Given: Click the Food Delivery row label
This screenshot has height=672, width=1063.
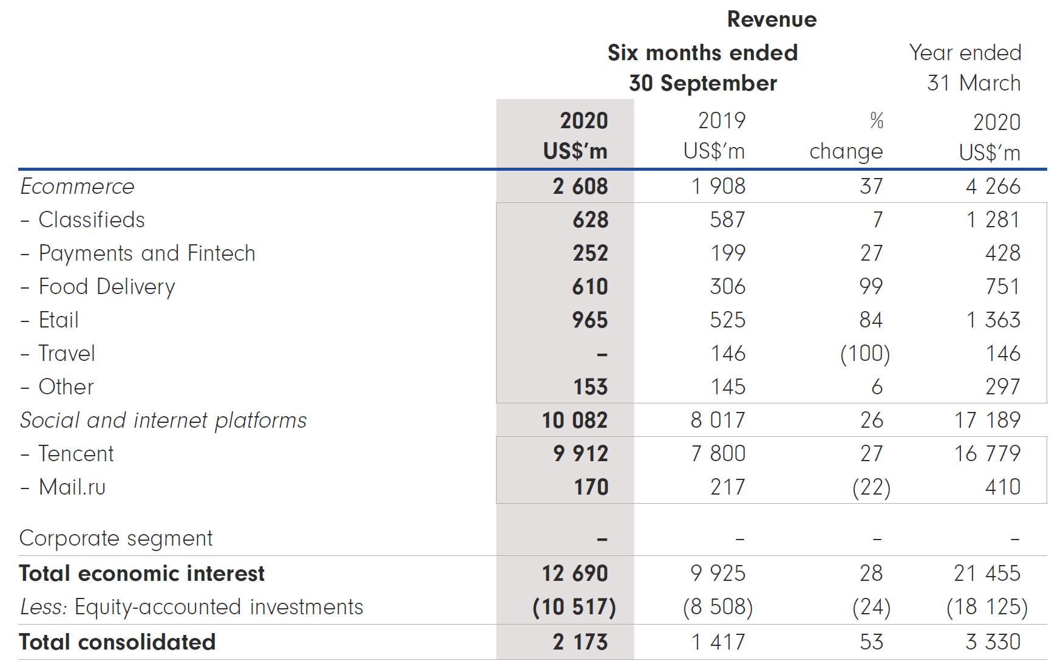Looking at the screenshot, I should point(106,287).
